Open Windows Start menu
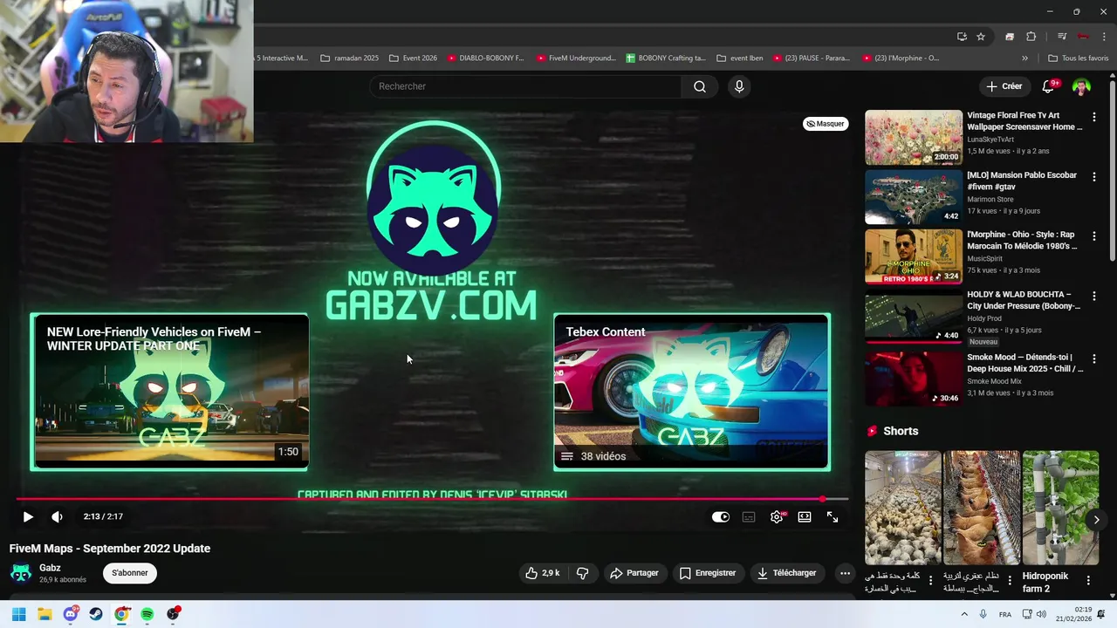This screenshot has height=628, width=1117. click(x=18, y=614)
